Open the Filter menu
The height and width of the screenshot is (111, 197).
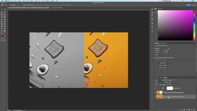(x=36, y=1)
